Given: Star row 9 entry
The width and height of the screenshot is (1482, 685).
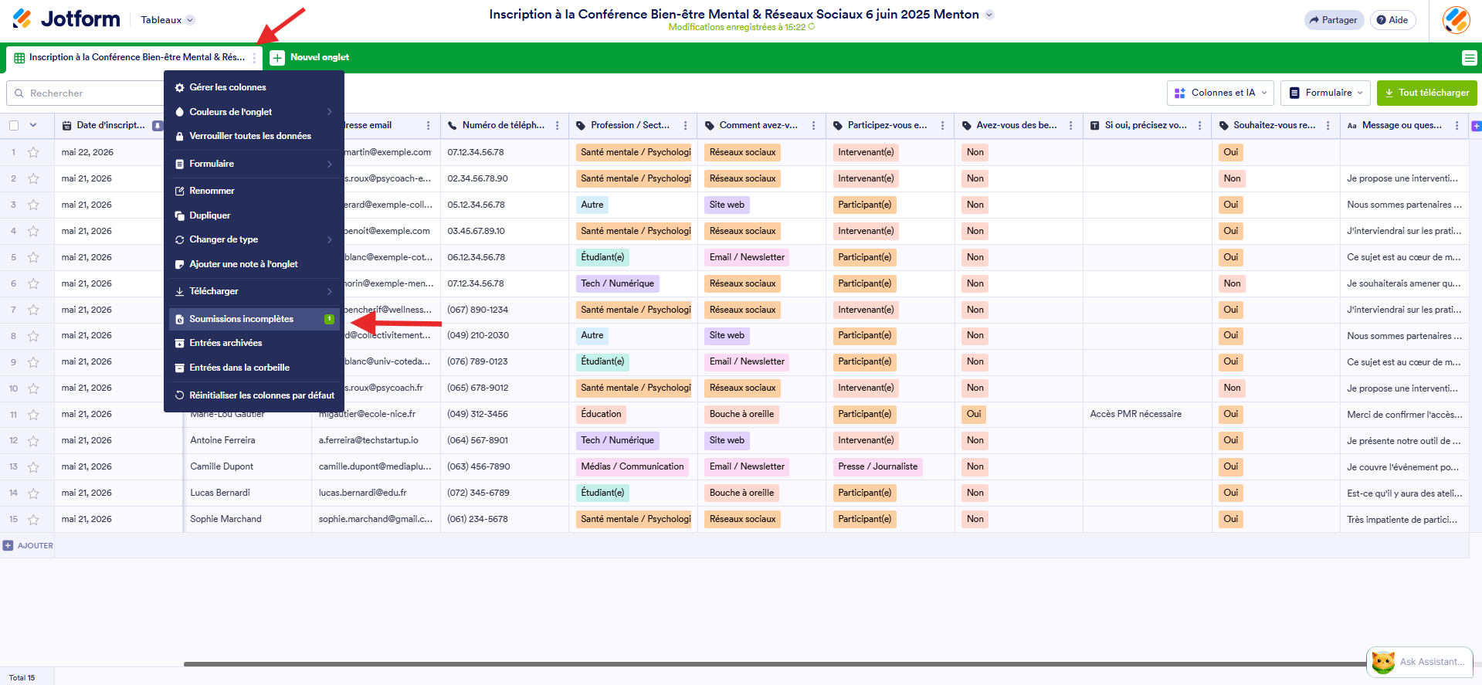Looking at the screenshot, I should 33,362.
